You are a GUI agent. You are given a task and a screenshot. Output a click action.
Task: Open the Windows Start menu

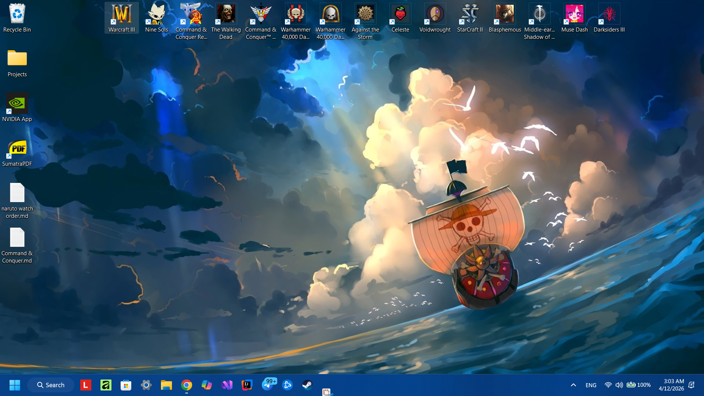click(15, 385)
